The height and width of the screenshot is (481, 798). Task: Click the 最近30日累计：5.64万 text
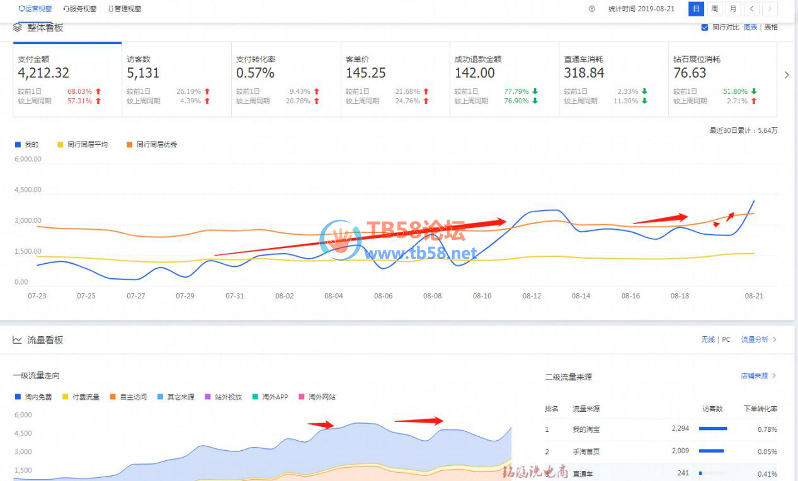pos(743,131)
